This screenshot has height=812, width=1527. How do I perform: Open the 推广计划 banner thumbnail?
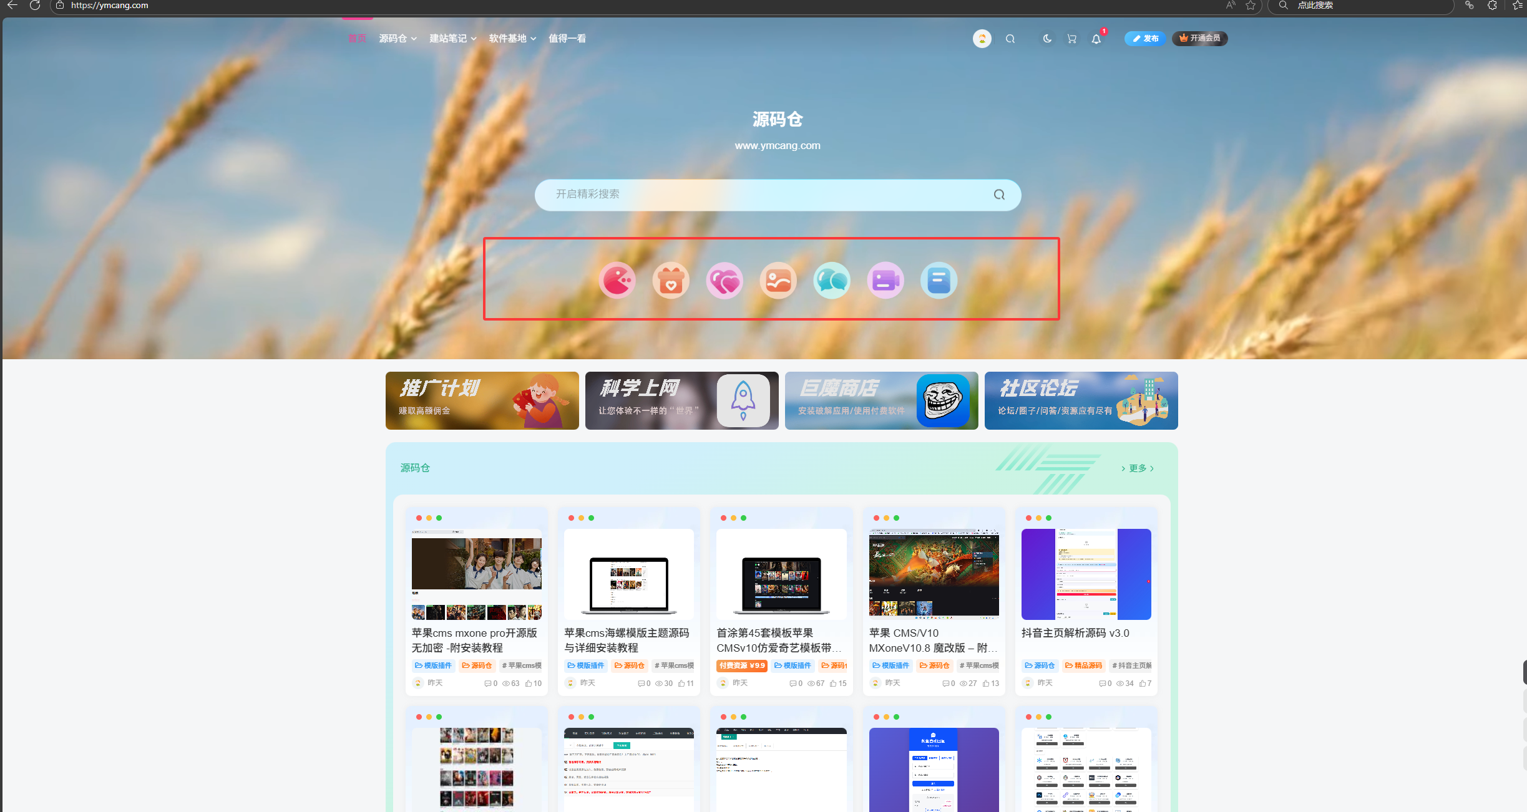point(482,400)
